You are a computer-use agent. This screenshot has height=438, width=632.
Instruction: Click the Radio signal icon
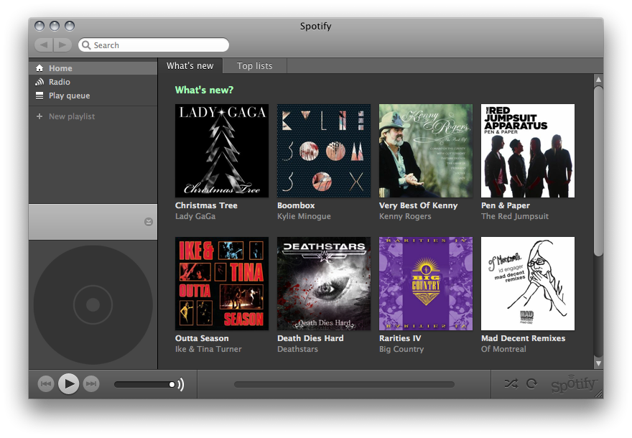[x=39, y=82]
